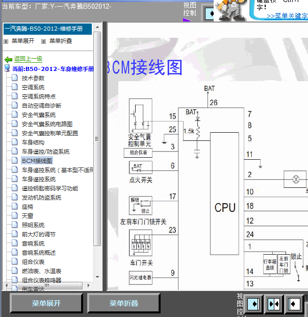Image resolution: width=308 pixels, height=317 pixels.
Task: Click the green back arrow icon
Action: [9, 59]
